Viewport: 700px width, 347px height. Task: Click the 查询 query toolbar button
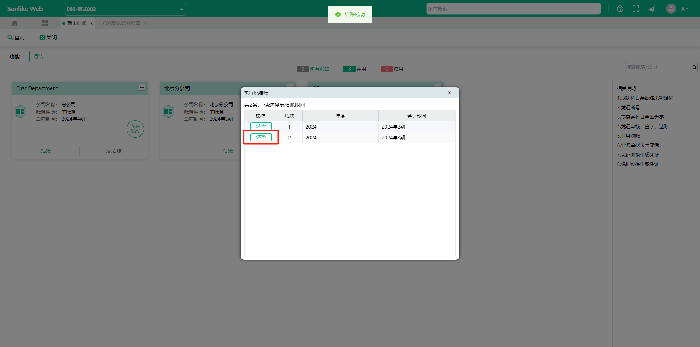coord(16,38)
